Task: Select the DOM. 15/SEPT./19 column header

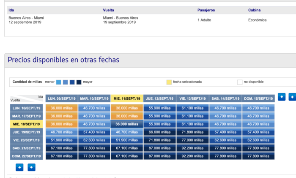Action: (x=258, y=99)
